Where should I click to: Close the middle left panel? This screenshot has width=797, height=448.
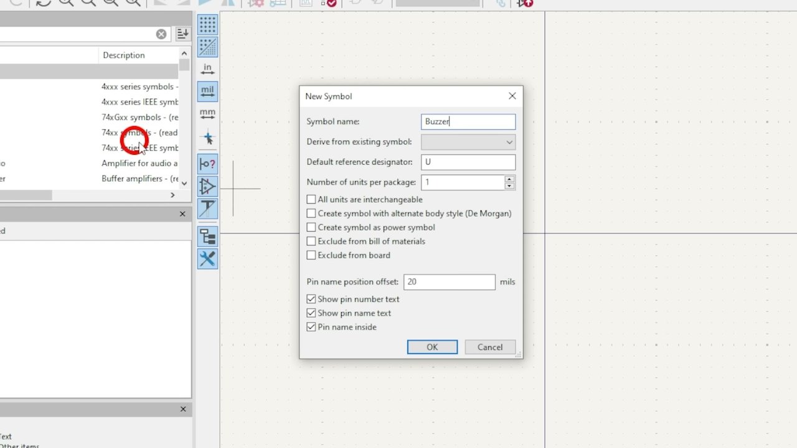coord(182,214)
